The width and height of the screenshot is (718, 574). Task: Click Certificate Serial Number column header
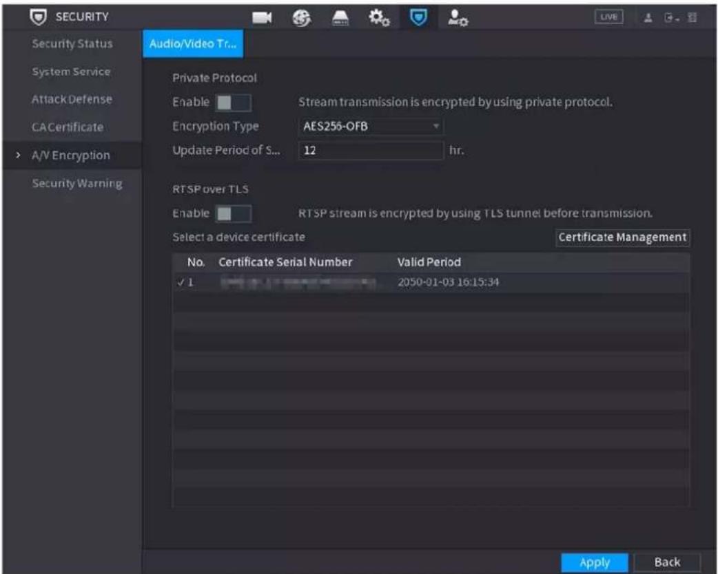pos(285,262)
